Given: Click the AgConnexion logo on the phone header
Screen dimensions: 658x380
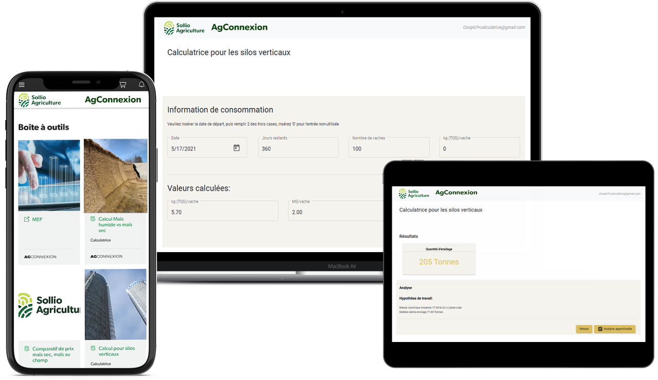Looking at the screenshot, I should pyautogui.click(x=113, y=100).
